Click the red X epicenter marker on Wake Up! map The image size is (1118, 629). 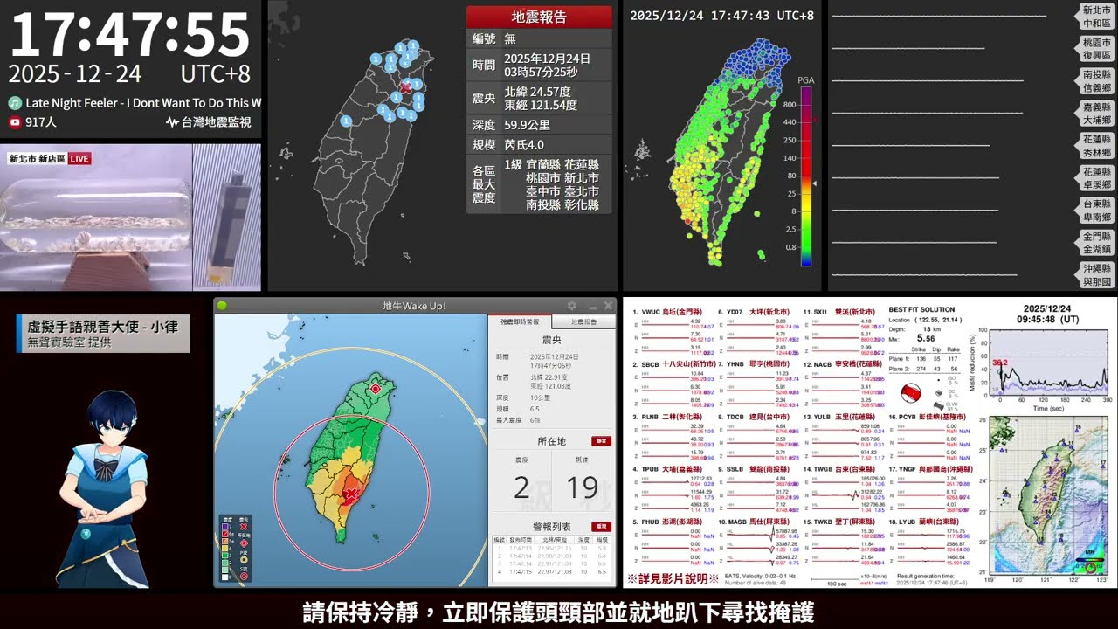point(351,494)
